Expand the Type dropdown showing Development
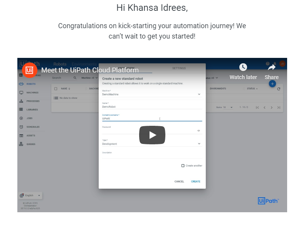The height and width of the screenshot is (235, 301). (152, 144)
